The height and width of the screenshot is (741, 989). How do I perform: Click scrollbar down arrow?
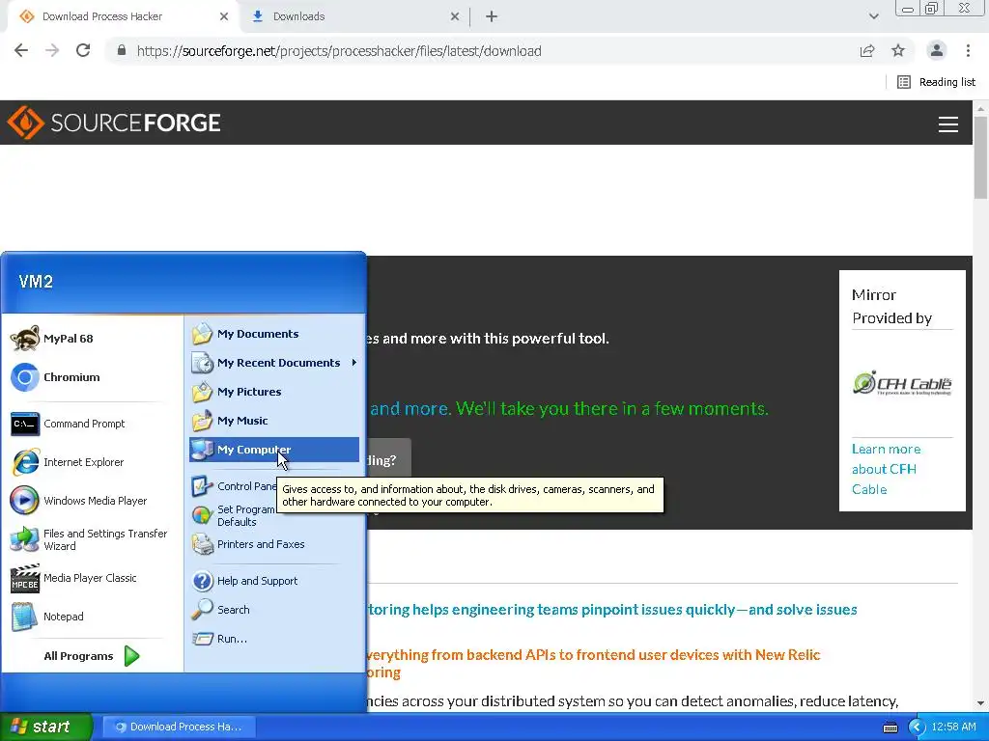pos(980,703)
